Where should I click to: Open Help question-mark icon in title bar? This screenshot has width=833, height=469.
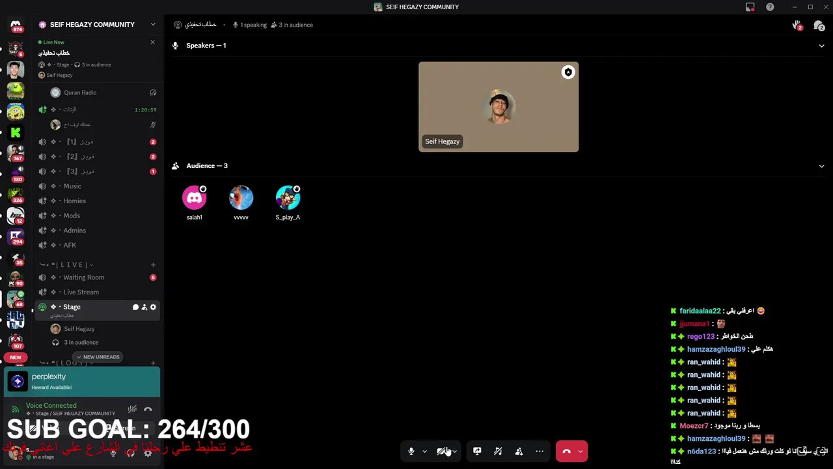770,7
